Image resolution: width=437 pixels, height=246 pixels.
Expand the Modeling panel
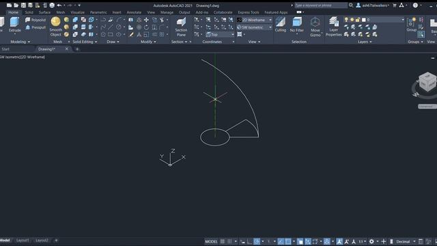pos(20,42)
